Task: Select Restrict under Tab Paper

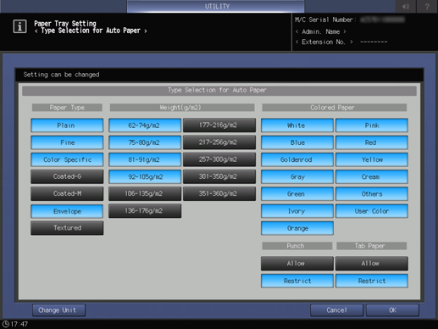Action: 372,281
